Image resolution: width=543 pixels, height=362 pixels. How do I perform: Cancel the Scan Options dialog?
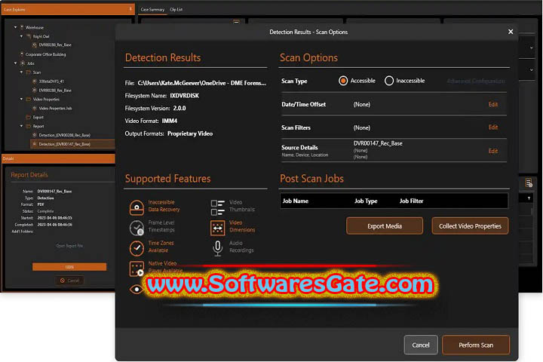pos(420,345)
